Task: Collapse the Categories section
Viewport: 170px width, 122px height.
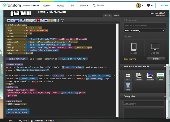Action: click(165, 96)
